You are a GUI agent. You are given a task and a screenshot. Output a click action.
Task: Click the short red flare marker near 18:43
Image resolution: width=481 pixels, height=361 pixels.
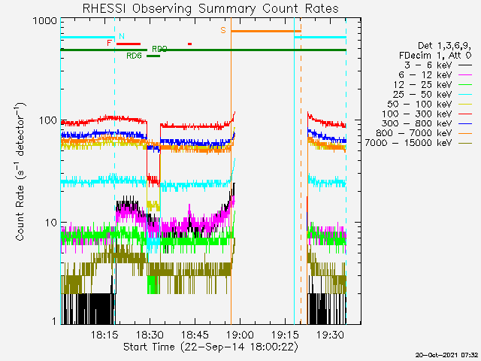click(190, 44)
